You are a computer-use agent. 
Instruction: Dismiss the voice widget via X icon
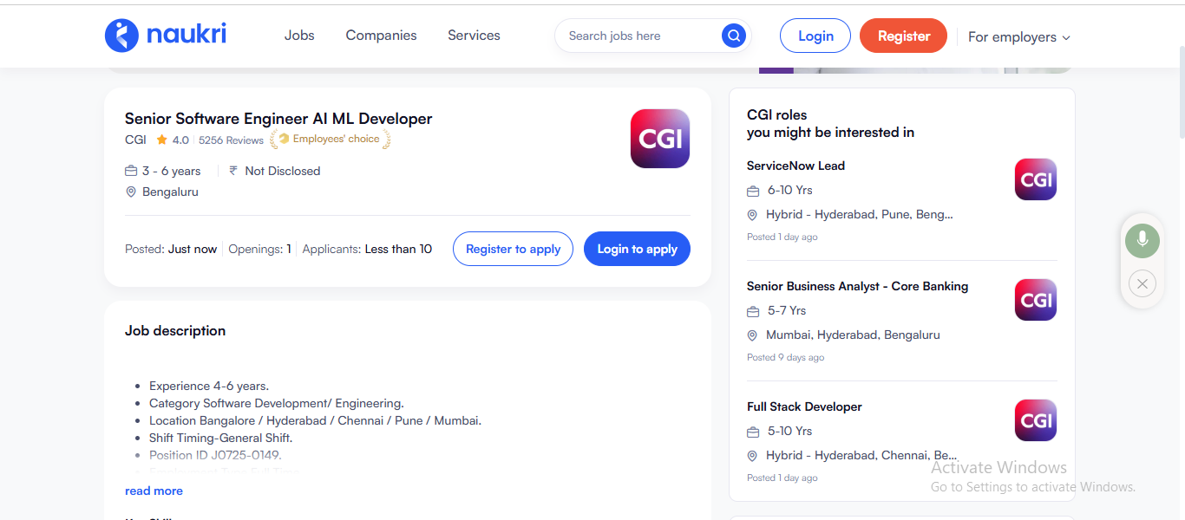(x=1142, y=283)
